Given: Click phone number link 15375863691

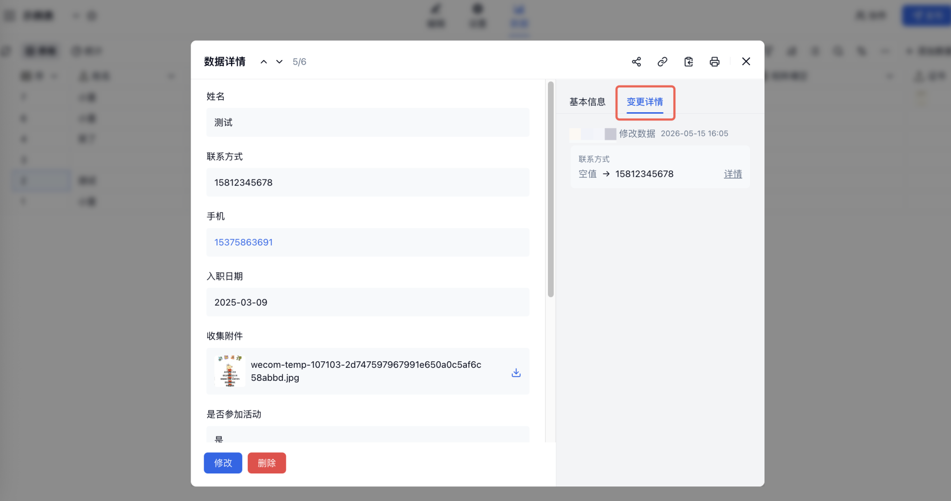Looking at the screenshot, I should pyautogui.click(x=244, y=242).
